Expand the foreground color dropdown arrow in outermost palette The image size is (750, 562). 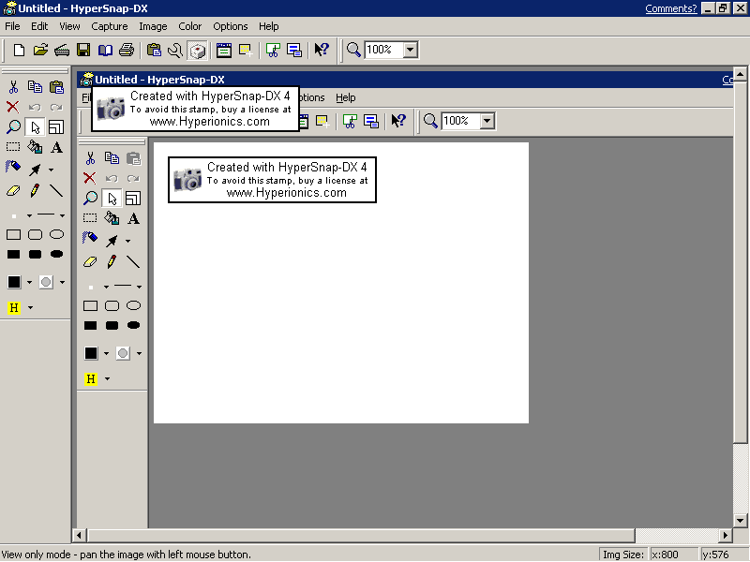point(29,282)
